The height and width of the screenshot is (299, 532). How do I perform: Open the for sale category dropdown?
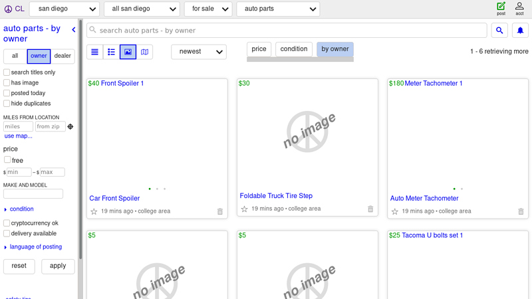click(x=208, y=9)
